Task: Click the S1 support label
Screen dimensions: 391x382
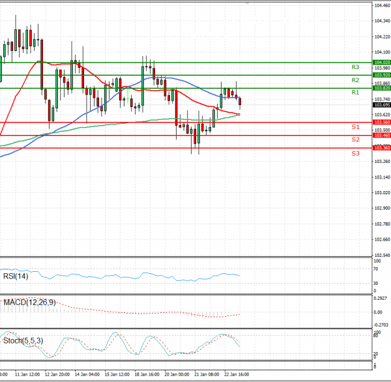Action: click(x=355, y=127)
